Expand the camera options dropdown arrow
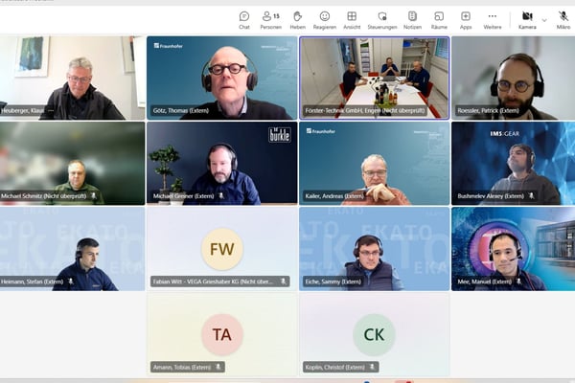The height and width of the screenshot is (383, 575). (544, 18)
